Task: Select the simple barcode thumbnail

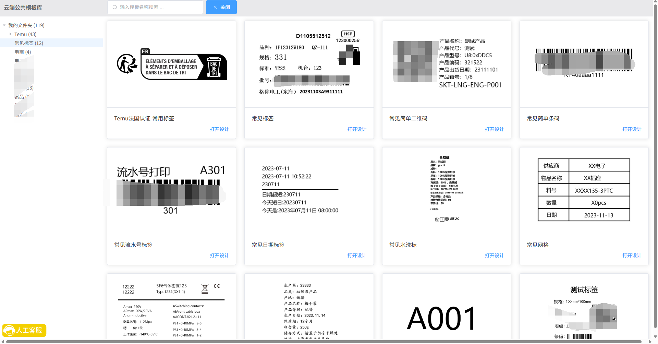Action: click(584, 64)
